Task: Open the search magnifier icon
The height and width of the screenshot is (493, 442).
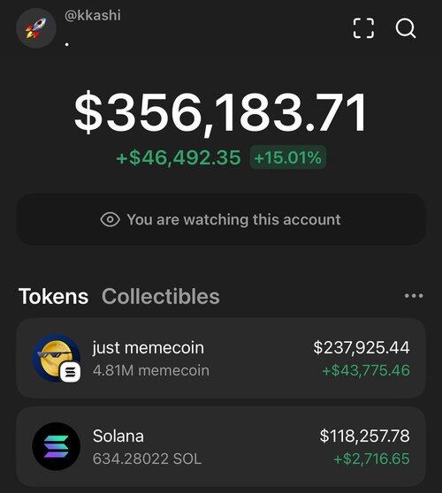Action: point(406,28)
